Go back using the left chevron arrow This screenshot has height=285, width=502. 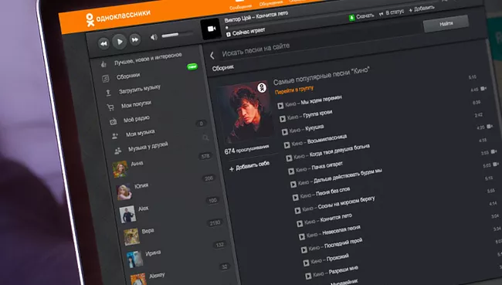(x=212, y=56)
